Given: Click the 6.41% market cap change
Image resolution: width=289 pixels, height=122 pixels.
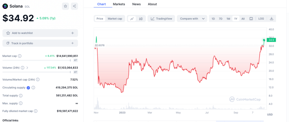Looking at the screenshot, I should 50,56.
